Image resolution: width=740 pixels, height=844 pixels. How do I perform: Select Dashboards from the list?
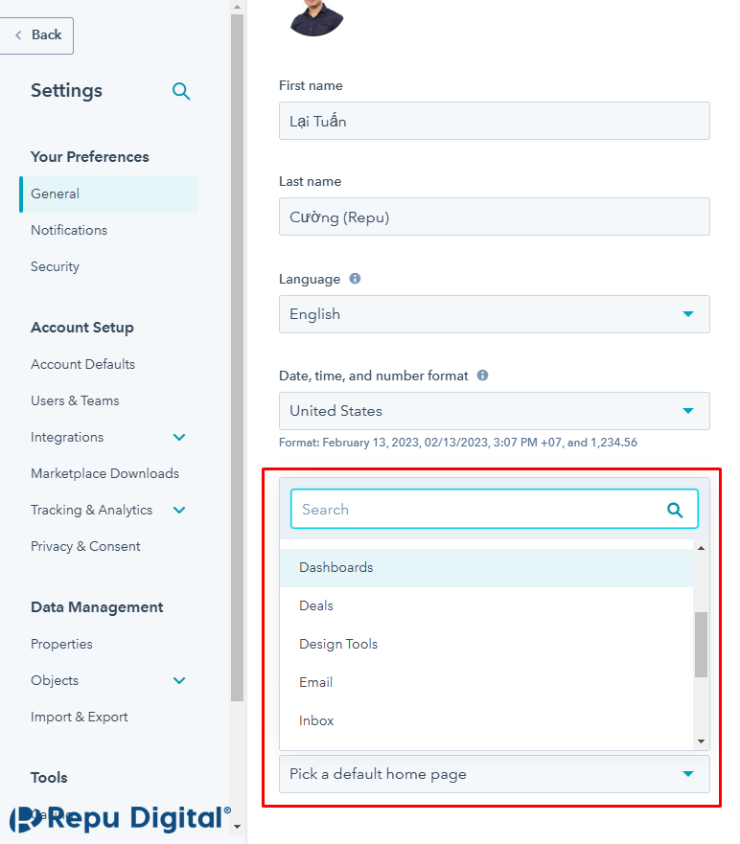click(x=486, y=567)
